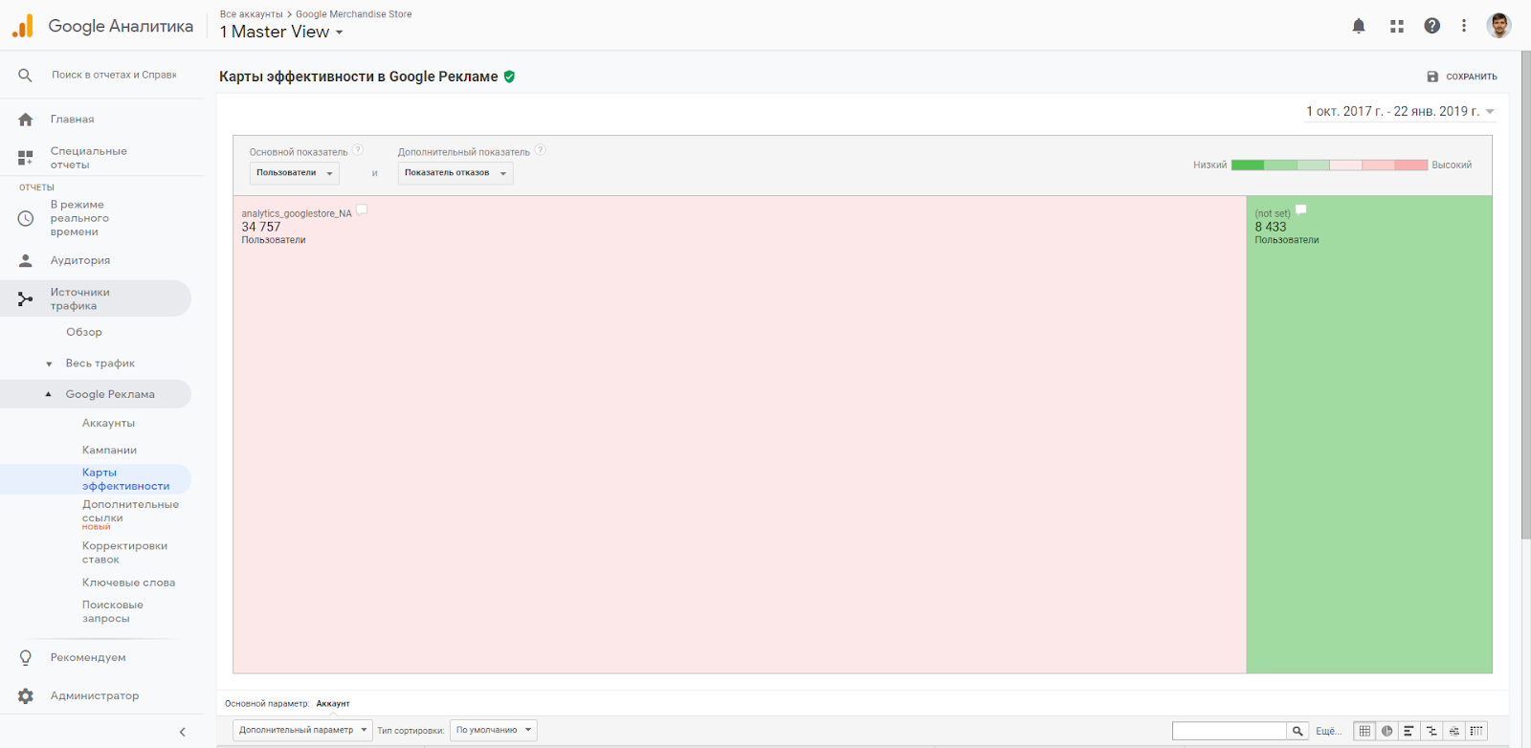1531x748 pixels.
Task: Click the СОХРАНИТЬ button
Action: (x=1462, y=77)
